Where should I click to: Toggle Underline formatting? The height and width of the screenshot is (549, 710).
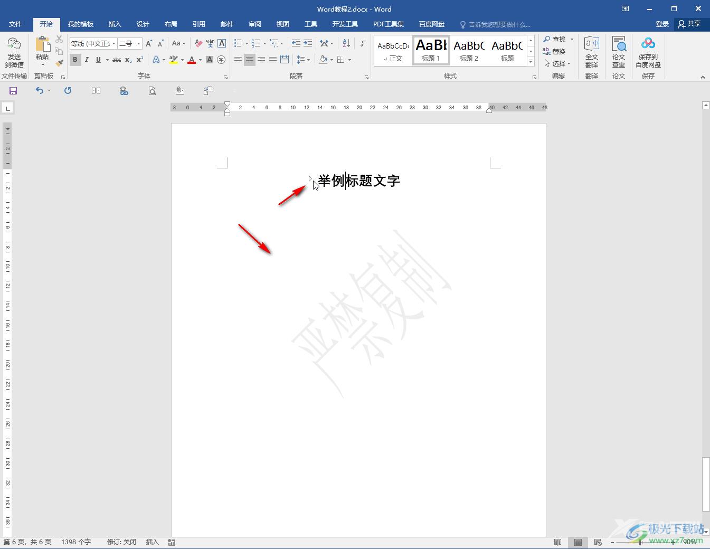point(98,60)
